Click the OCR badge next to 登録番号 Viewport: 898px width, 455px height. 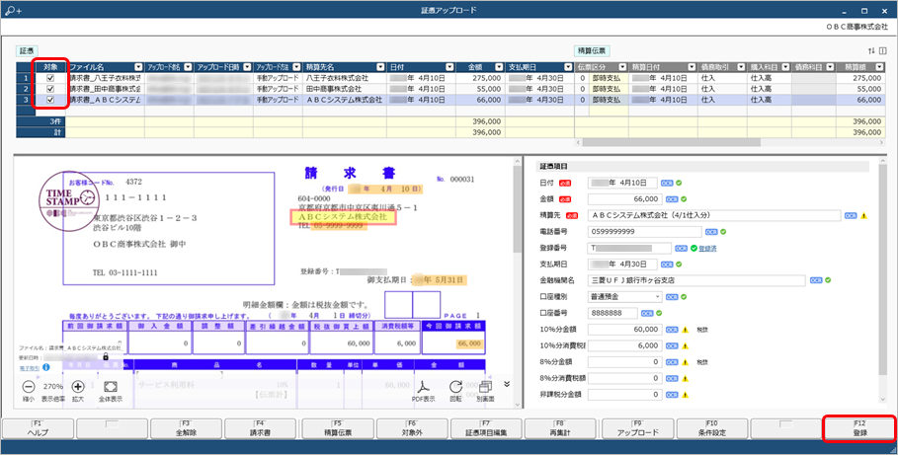click(681, 249)
